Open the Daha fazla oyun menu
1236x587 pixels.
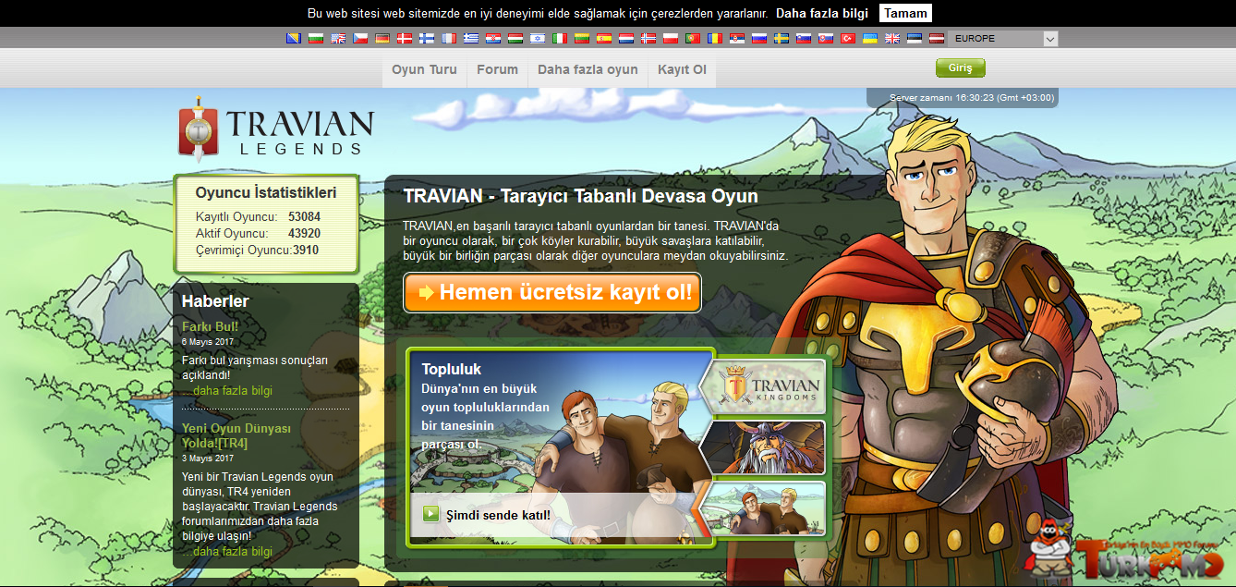tap(588, 69)
